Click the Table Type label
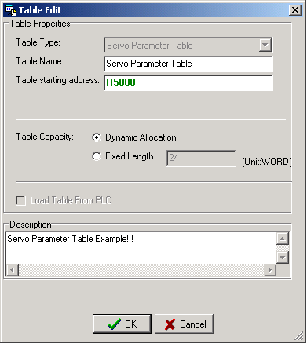This screenshot has height=344, width=307. [38, 42]
